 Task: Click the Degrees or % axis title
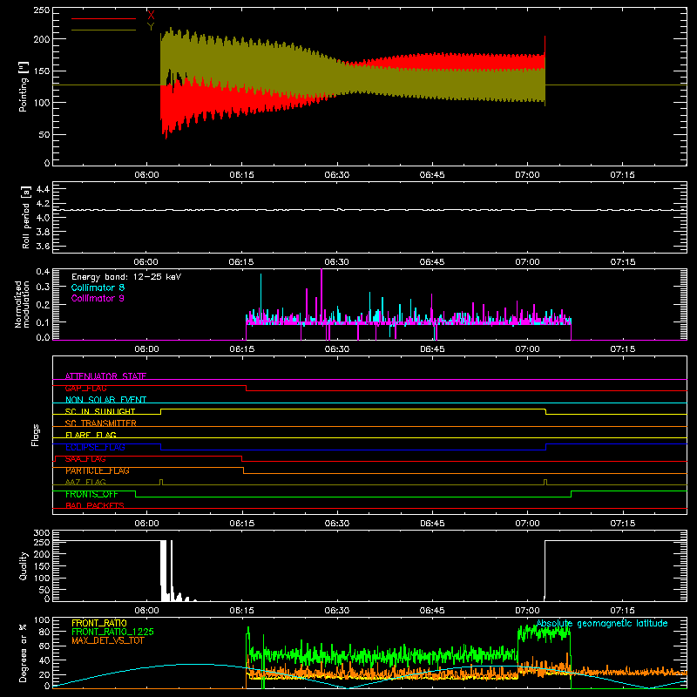point(24,653)
